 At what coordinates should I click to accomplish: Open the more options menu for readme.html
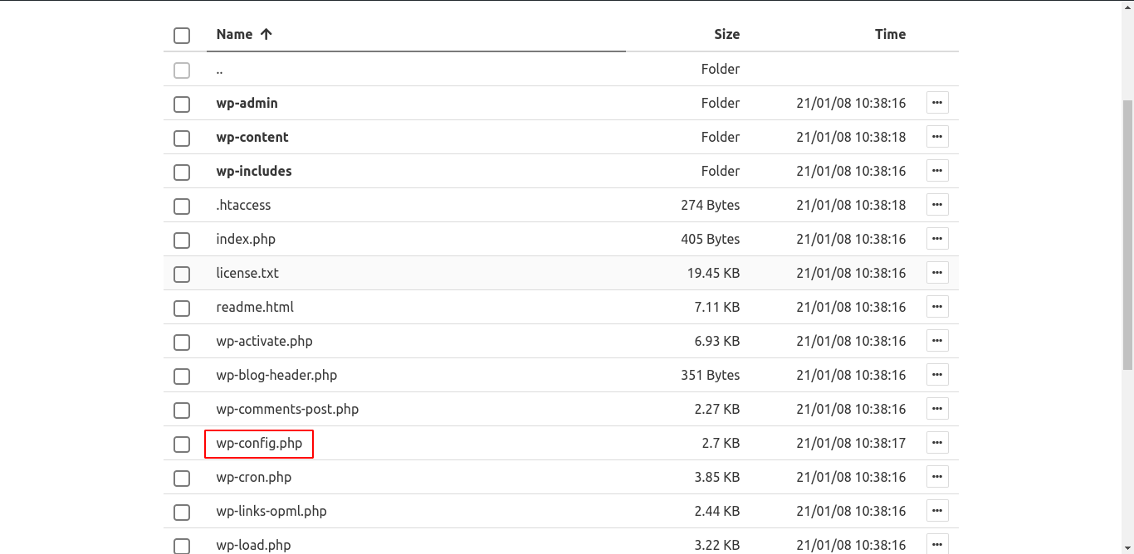(937, 307)
